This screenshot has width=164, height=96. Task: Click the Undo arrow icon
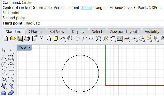(x=63, y=39)
